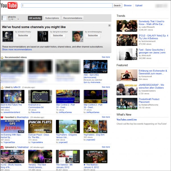Click See more for Recommended videos
The height and width of the screenshot is (171, 171).
[106, 57]
